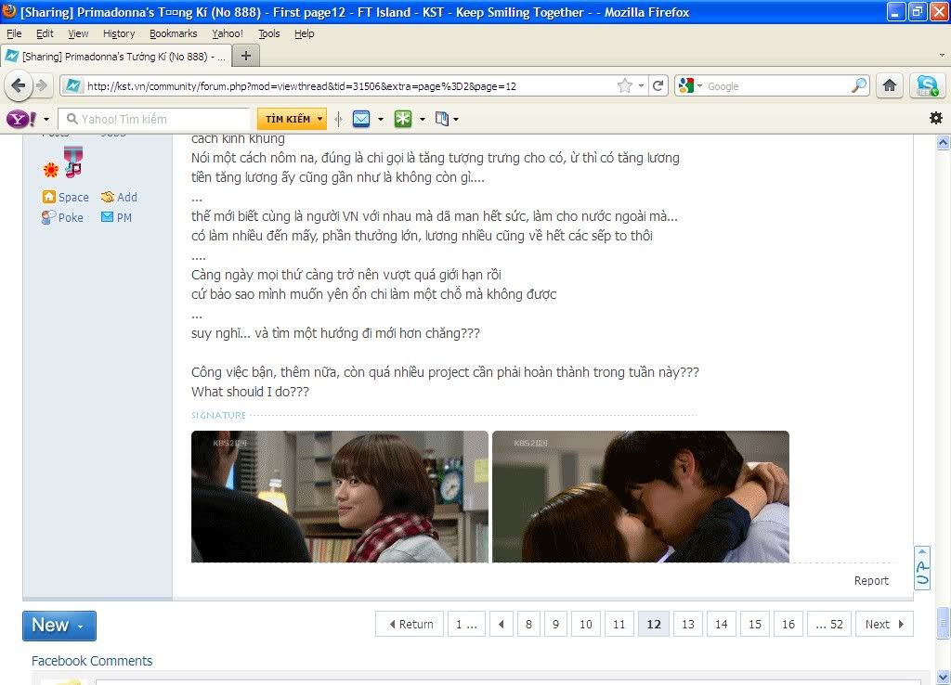Open the History menu
Screen dimensions: 951x685
click(x=119, y=33)
